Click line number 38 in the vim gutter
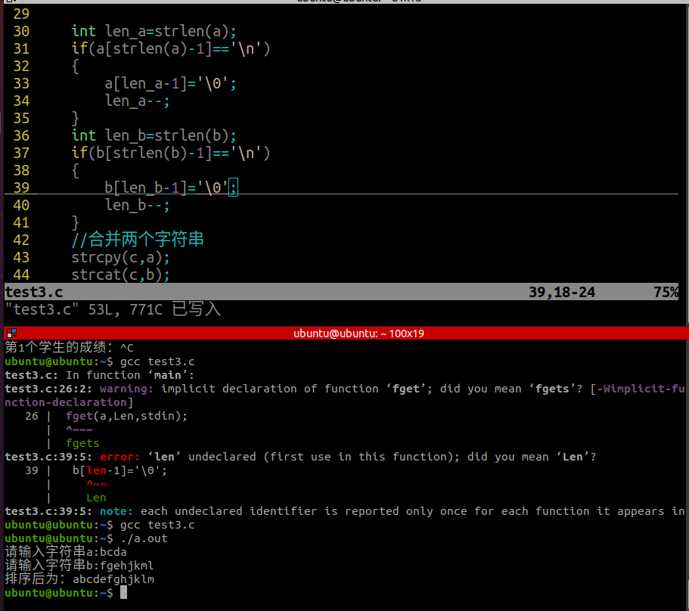Viewport: 689px width, 611px height. 21,170
